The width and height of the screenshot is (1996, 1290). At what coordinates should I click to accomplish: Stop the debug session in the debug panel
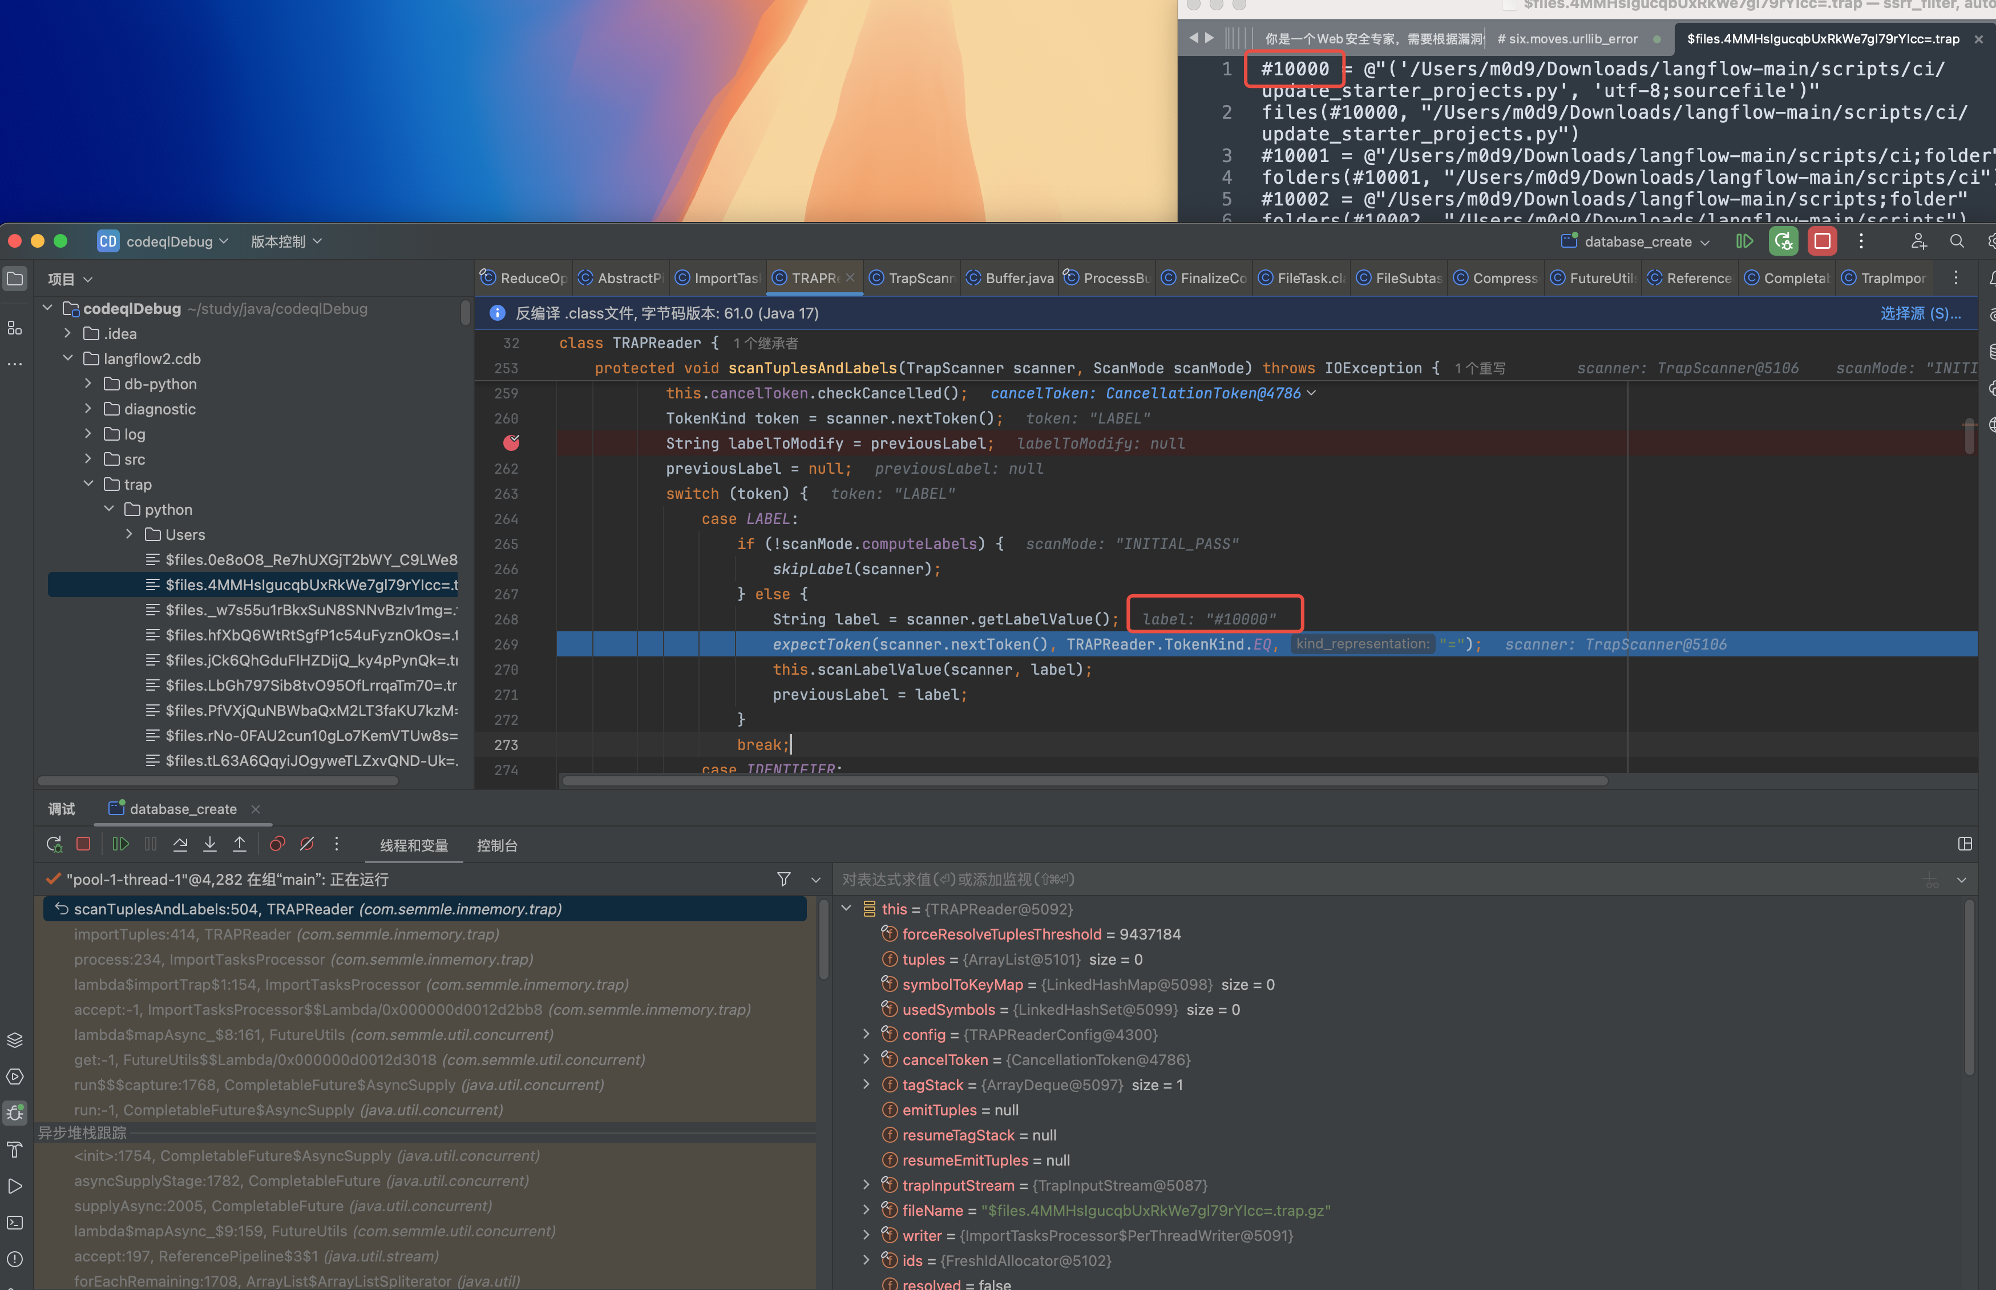[x=83, y=844]
